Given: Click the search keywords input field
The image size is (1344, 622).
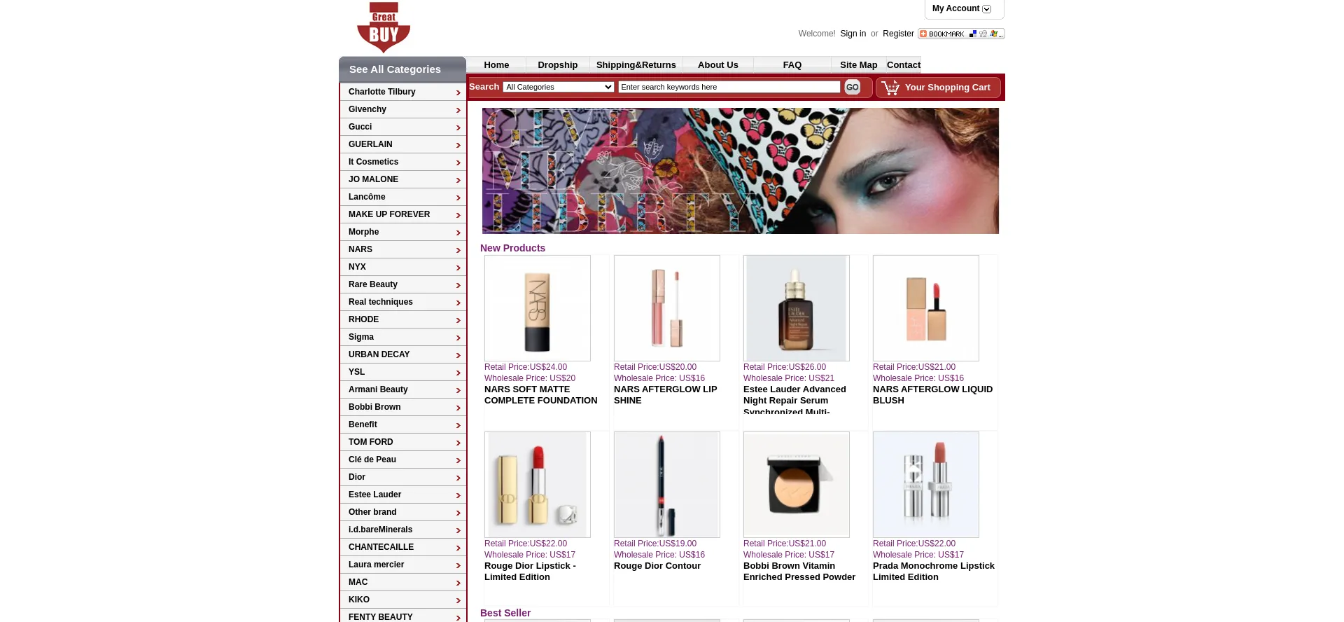Looking at the screenshot, I should pos(729,87).
